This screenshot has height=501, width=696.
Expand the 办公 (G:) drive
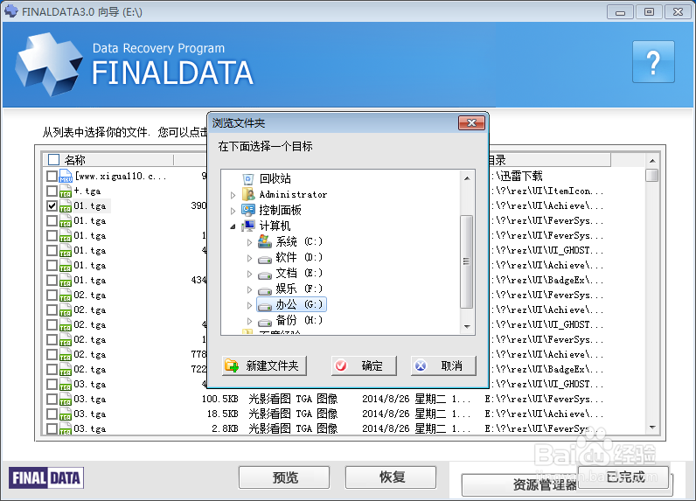tap(249, 305)
